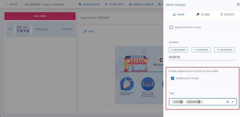Click the Media Assets icon
Image resolution: width=240 pixels, height=117 pixels.
(130, 4)
